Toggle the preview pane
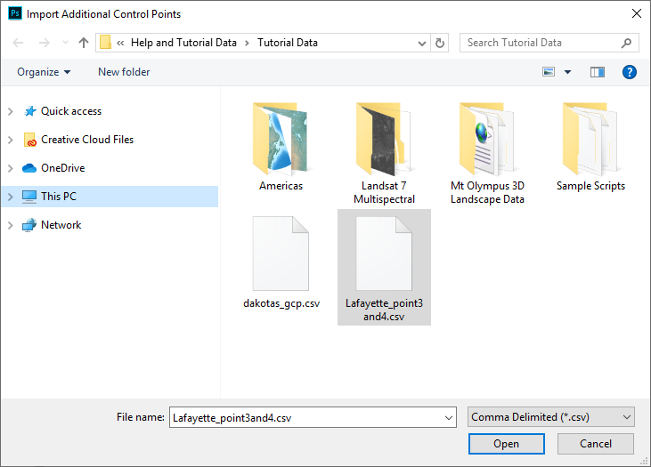 pos(598,72)
